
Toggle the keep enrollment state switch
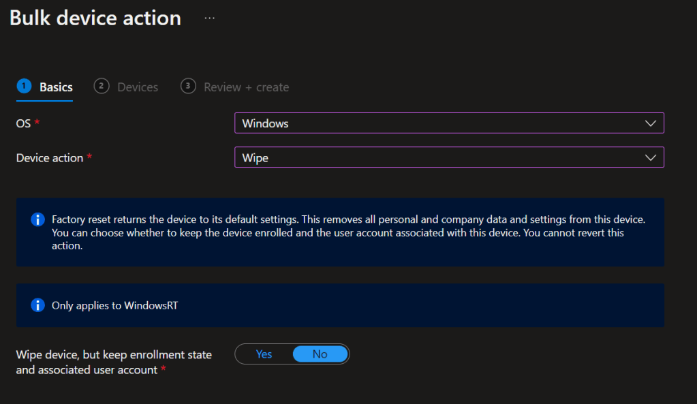[x=292, y=354]
